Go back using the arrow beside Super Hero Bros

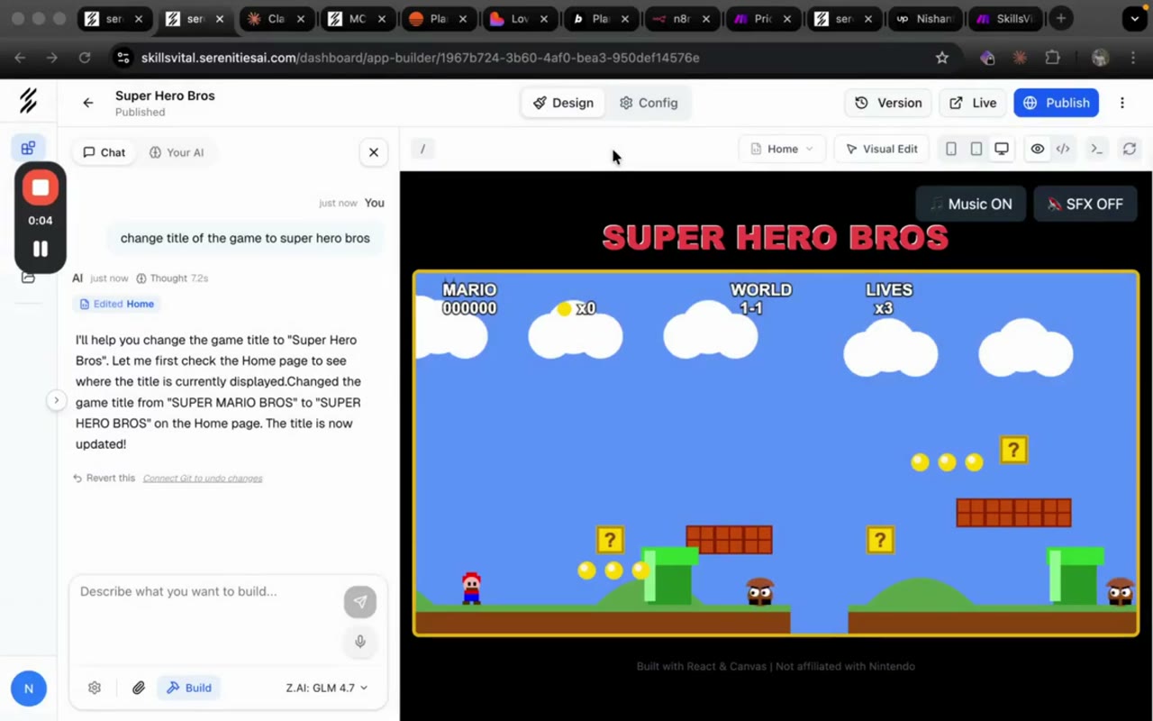tap(88, 103)
